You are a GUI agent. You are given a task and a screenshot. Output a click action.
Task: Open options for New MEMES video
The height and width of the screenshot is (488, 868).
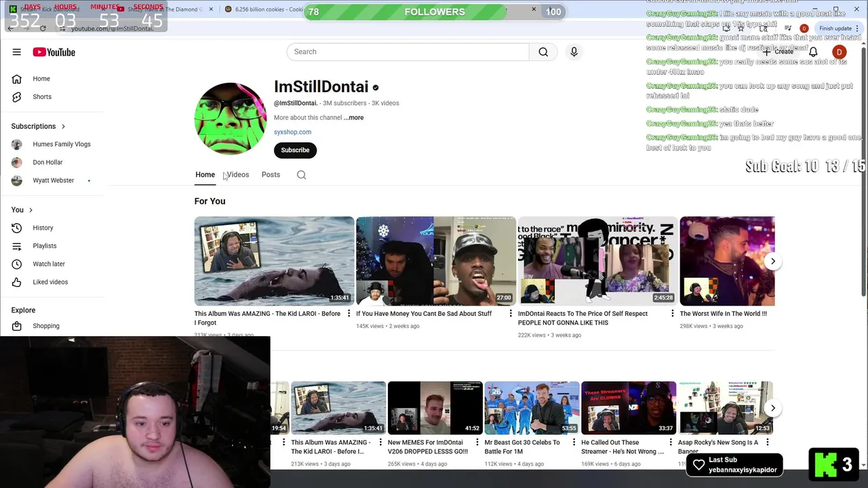coord(477,442)
